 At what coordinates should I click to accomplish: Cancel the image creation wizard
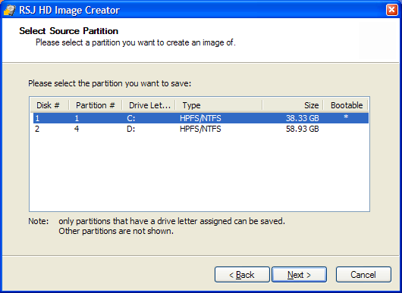363,275
